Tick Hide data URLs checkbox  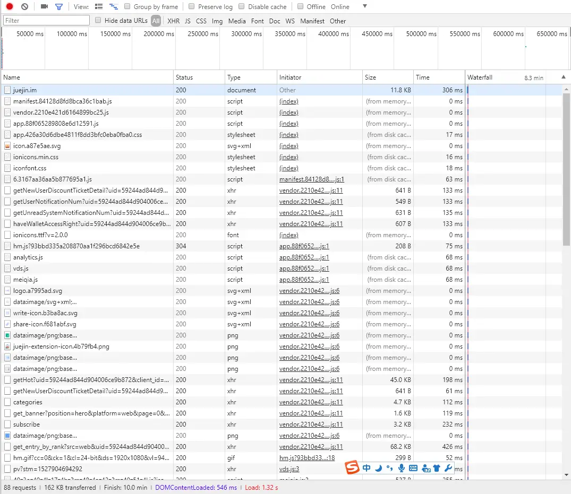tap(98, 20)
